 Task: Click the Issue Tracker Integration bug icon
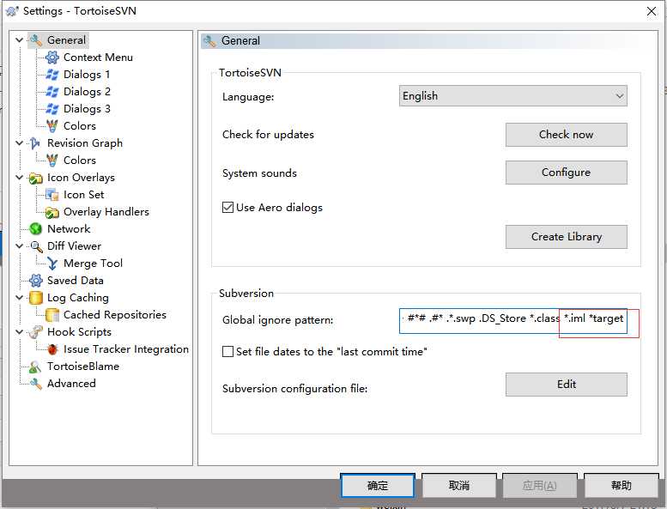[52, 349]
